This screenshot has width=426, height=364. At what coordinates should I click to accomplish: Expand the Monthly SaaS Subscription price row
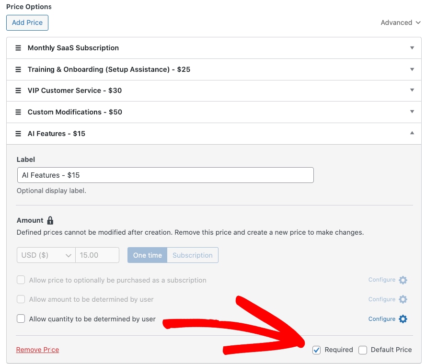[412, 48]
